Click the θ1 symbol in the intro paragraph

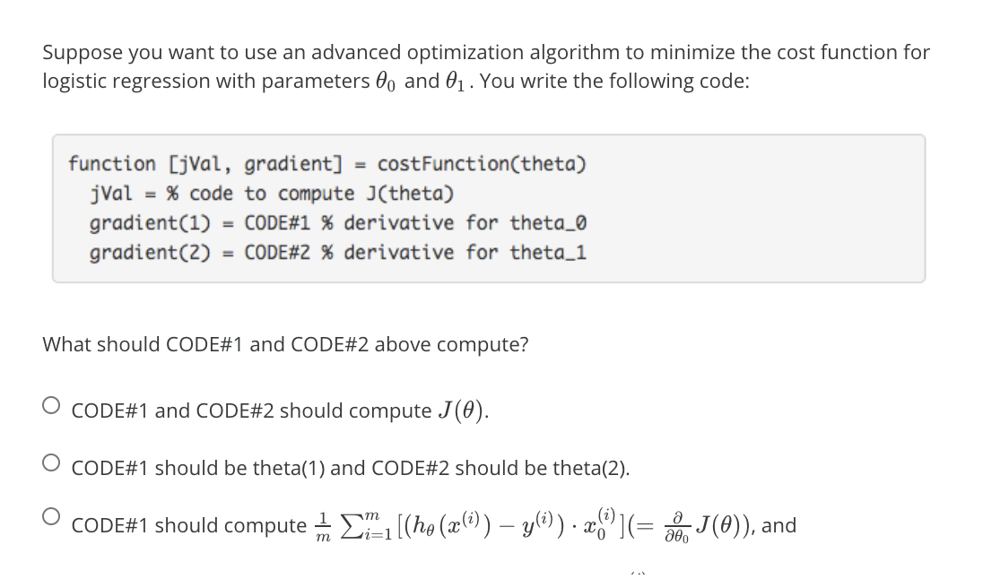point(455,82)
